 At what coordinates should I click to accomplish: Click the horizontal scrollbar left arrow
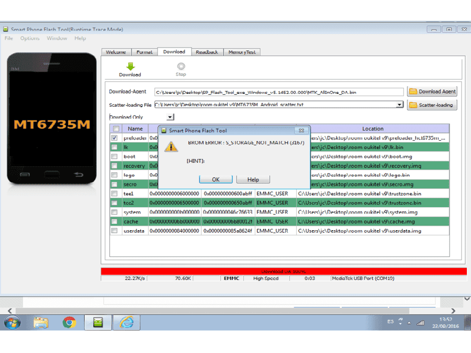10,311
